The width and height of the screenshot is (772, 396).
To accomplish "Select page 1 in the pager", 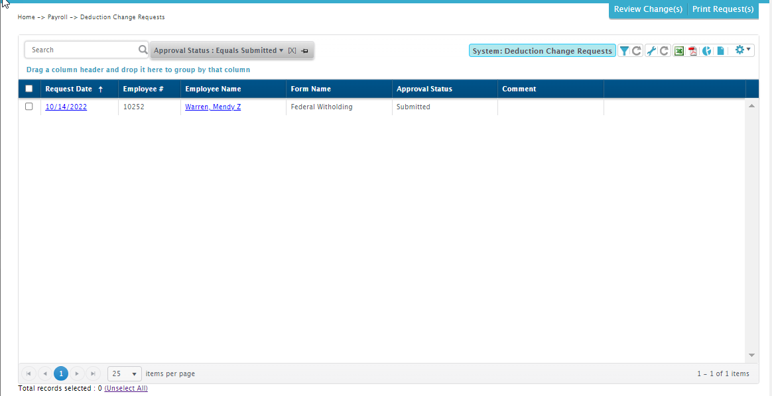I will click(x=61, y=374).
